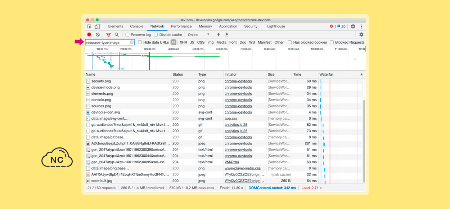Select the Network tab
Screen dimensions: 450x209
157,26
